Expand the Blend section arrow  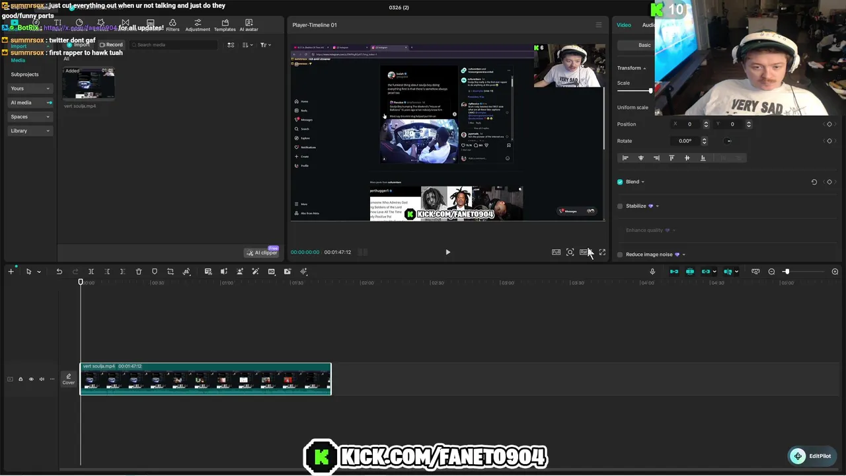click(642, 182)
